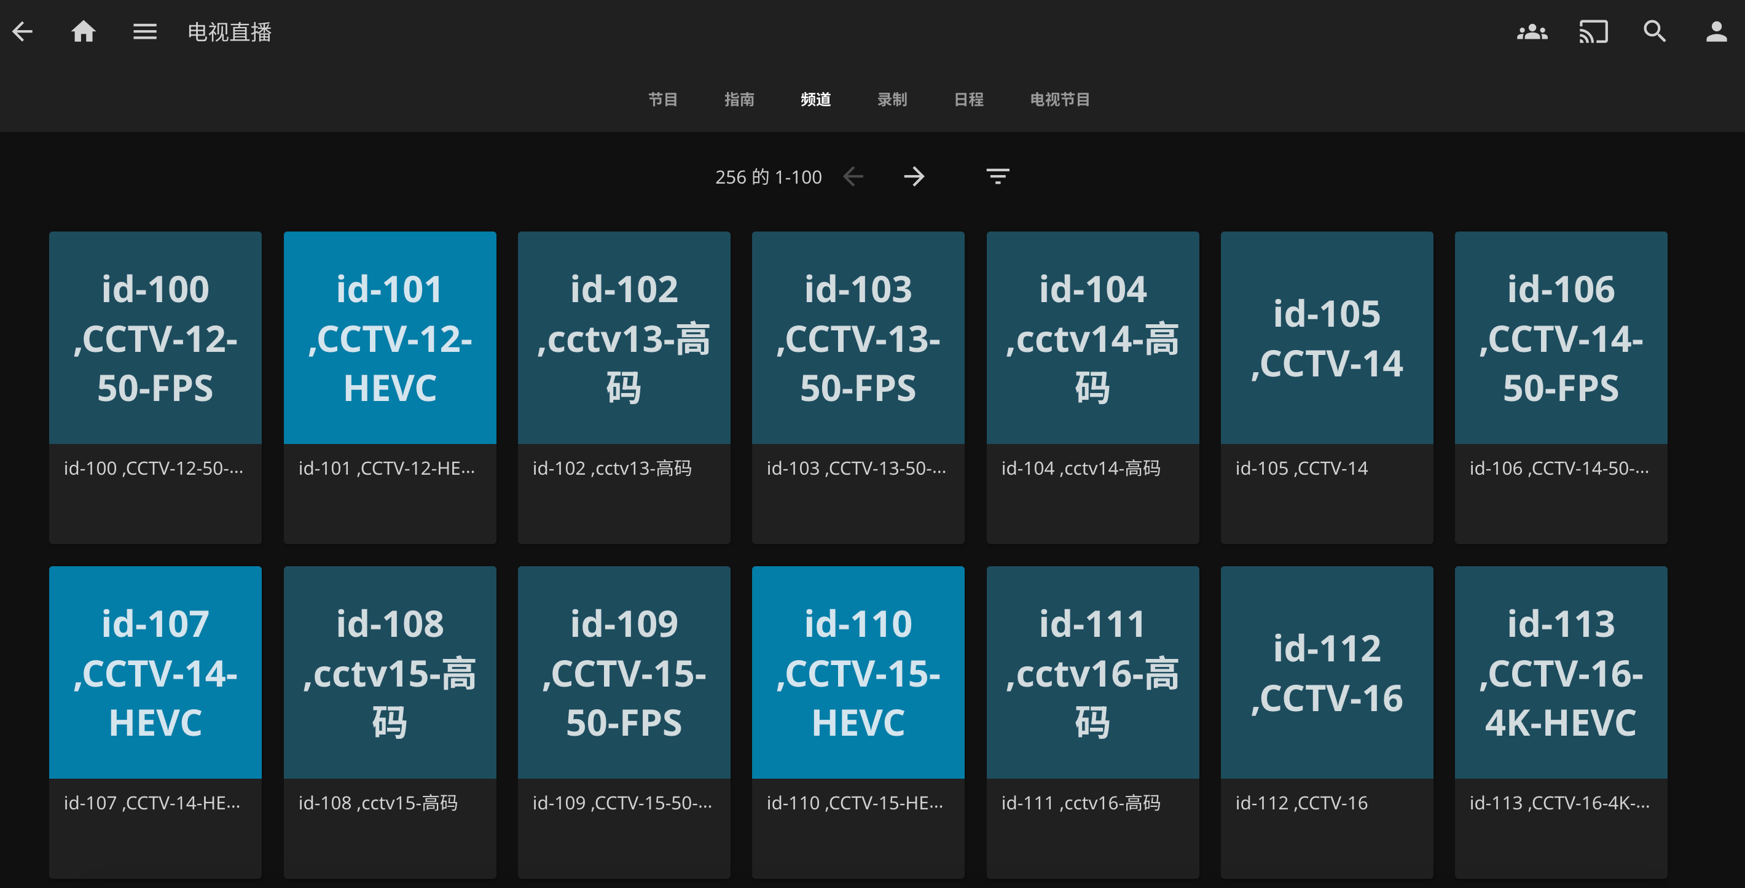
Task: Click the cast to device icon
Action: (x=1593, y=32)
